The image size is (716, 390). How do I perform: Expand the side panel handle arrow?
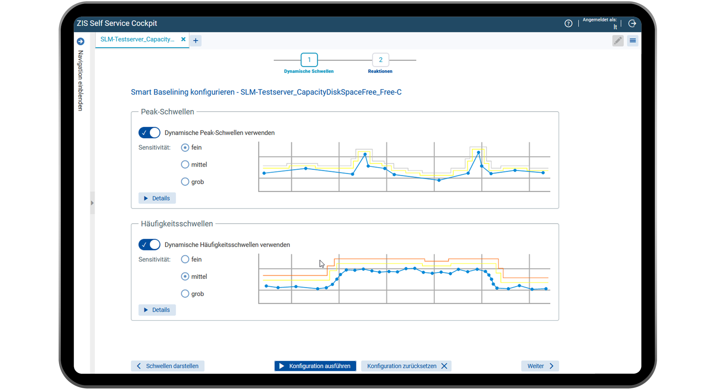[x=92, y=203]
